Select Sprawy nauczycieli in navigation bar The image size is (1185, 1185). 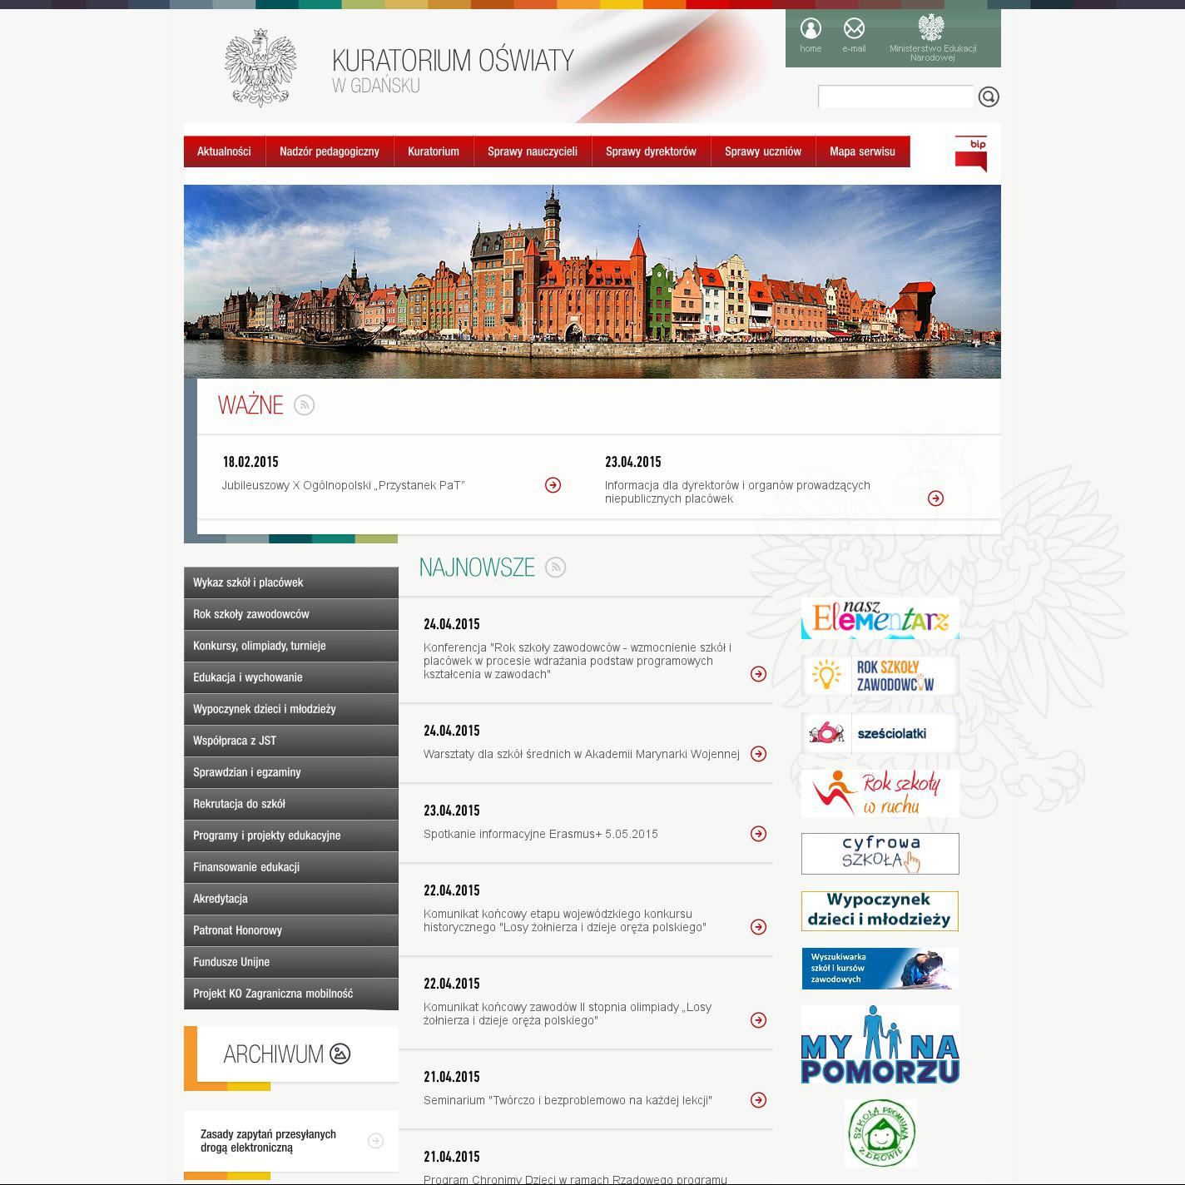pyautogui.click(x=533, y=151)
